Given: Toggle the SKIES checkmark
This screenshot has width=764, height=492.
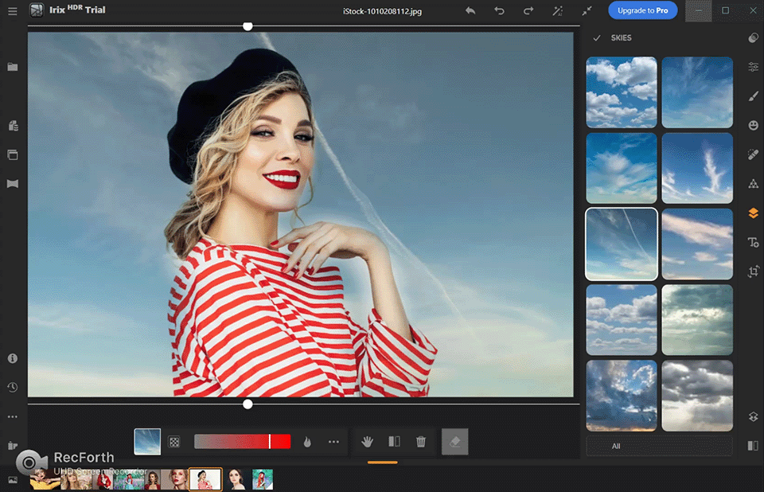Looking at the screenshot, I should pos(596,38).
